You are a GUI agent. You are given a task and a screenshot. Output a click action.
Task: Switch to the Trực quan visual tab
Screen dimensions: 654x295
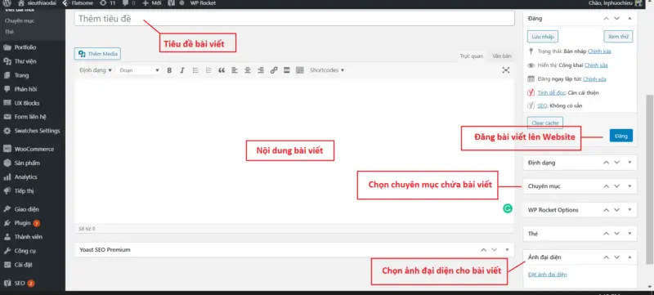(472, 56)
